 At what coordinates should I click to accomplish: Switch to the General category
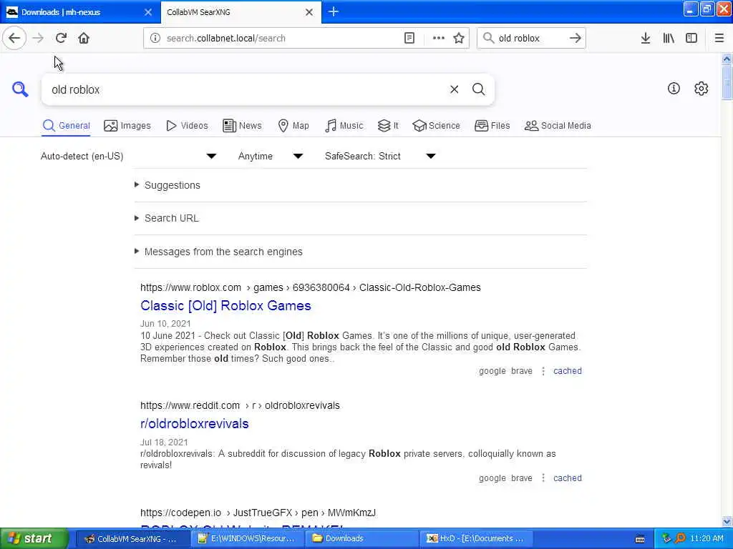click(66, 126)
